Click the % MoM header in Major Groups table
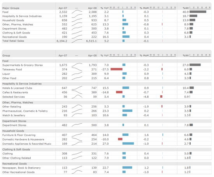Image resolution: width=214 pixels, height=177 pixels. (144, 8)
